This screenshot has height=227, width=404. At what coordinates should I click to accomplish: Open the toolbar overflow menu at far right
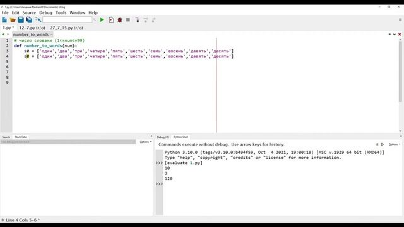tap(400, 20)
